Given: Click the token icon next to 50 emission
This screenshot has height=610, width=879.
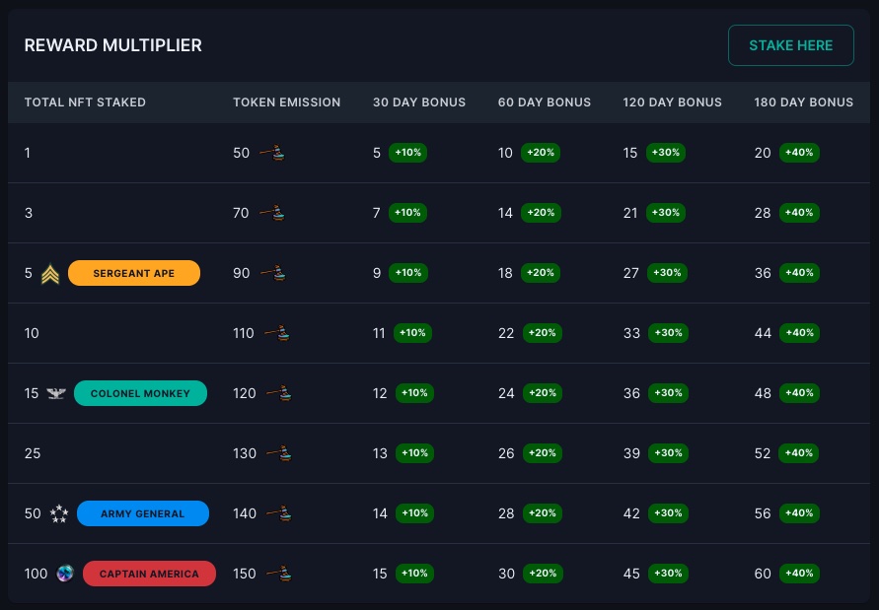Looking at the screenshot, I should (272, 154).
